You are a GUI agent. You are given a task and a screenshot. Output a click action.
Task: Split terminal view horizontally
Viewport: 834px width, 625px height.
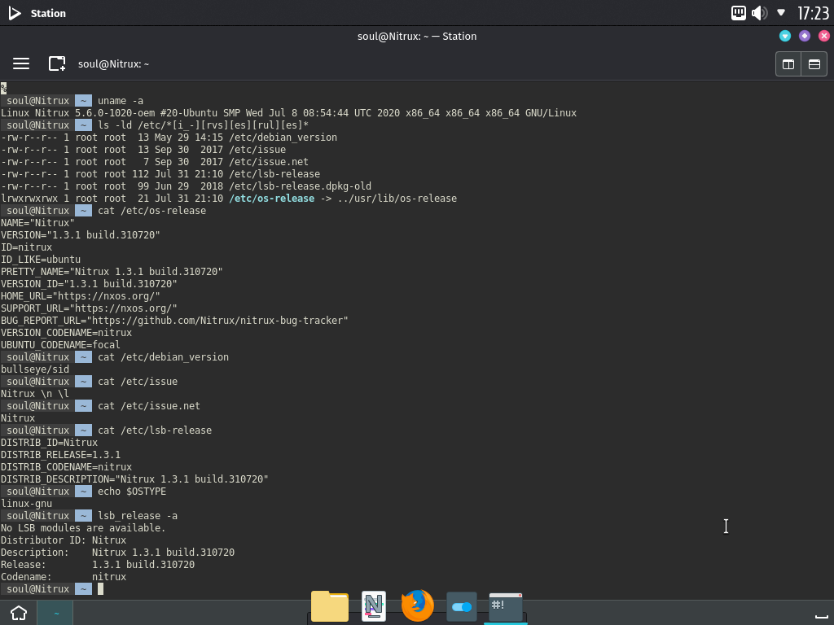814,64
